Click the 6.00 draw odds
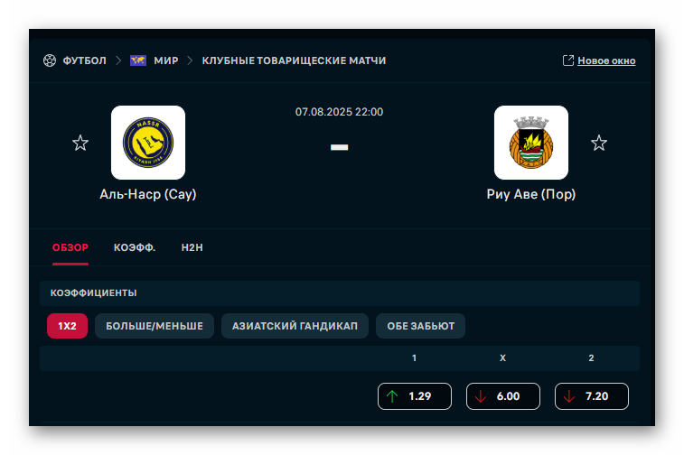This screenshot has width=684, height=455. 503,396
